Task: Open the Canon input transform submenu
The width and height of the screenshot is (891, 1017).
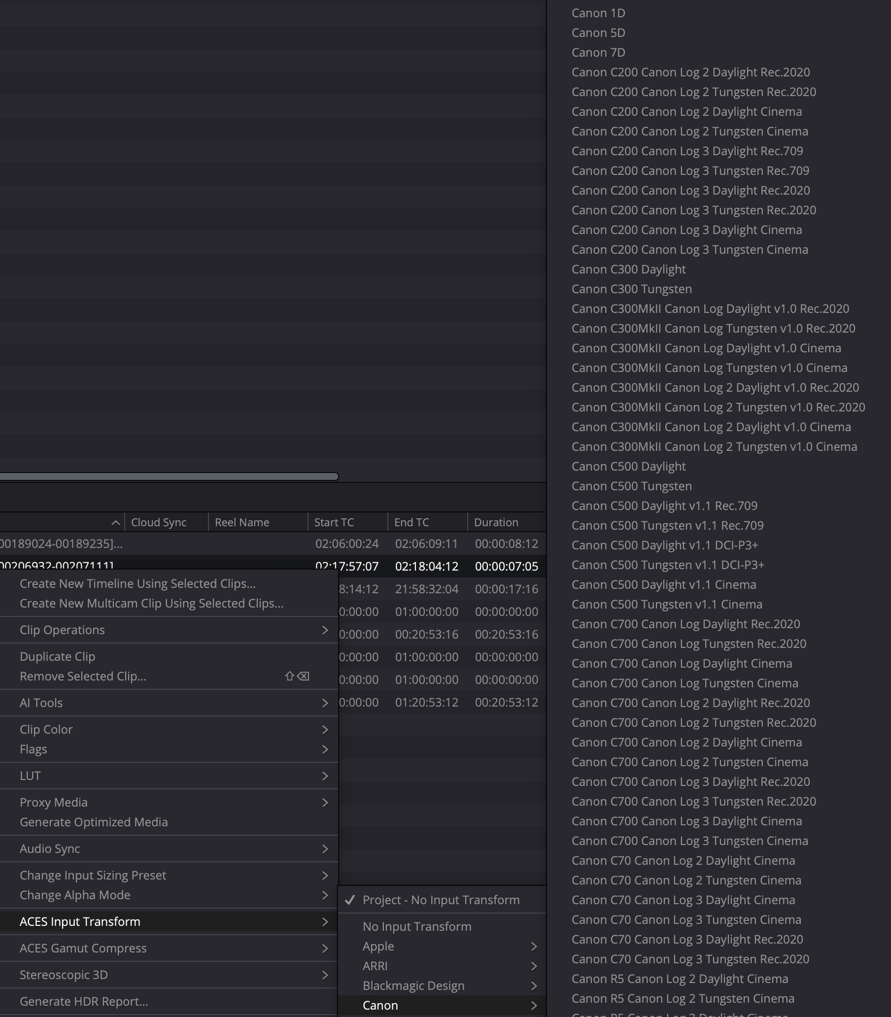Action: coord(442,1005)
